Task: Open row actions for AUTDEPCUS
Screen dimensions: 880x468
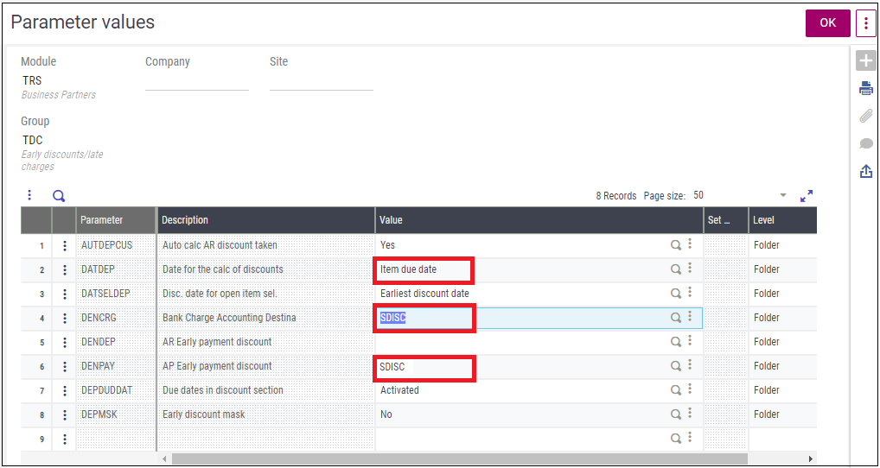Action: [x=65, y=245]
